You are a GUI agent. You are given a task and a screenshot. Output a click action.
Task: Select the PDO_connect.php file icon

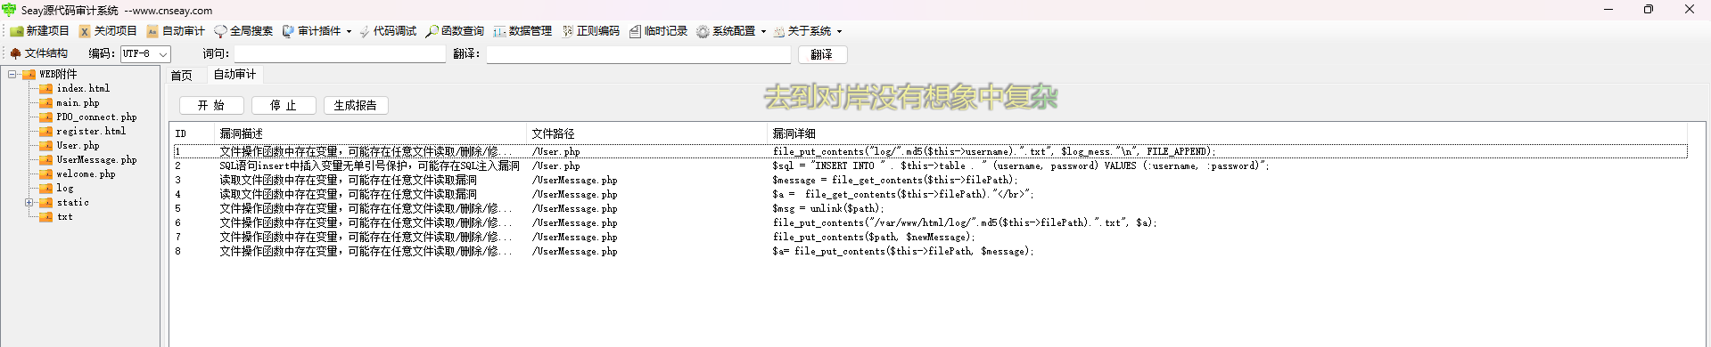tap(45, 117)
